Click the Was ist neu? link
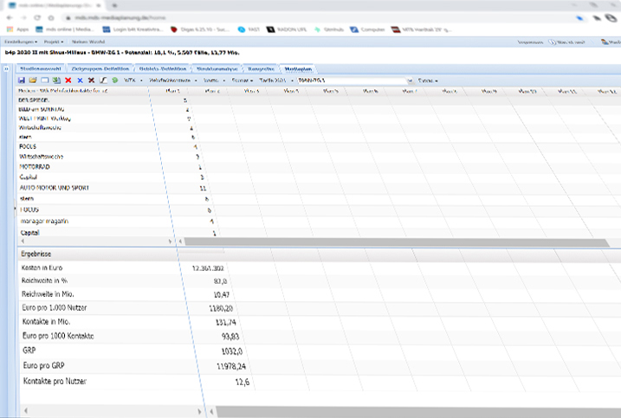The width and height of the screenshot is (621, 418). [566, 42]
